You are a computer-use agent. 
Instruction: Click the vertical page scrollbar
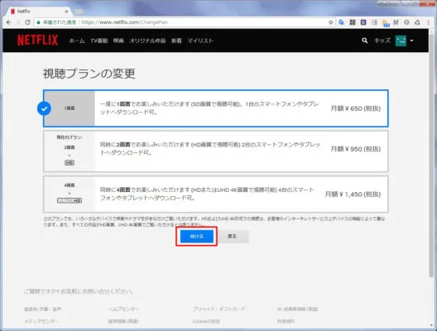point(432,156)
